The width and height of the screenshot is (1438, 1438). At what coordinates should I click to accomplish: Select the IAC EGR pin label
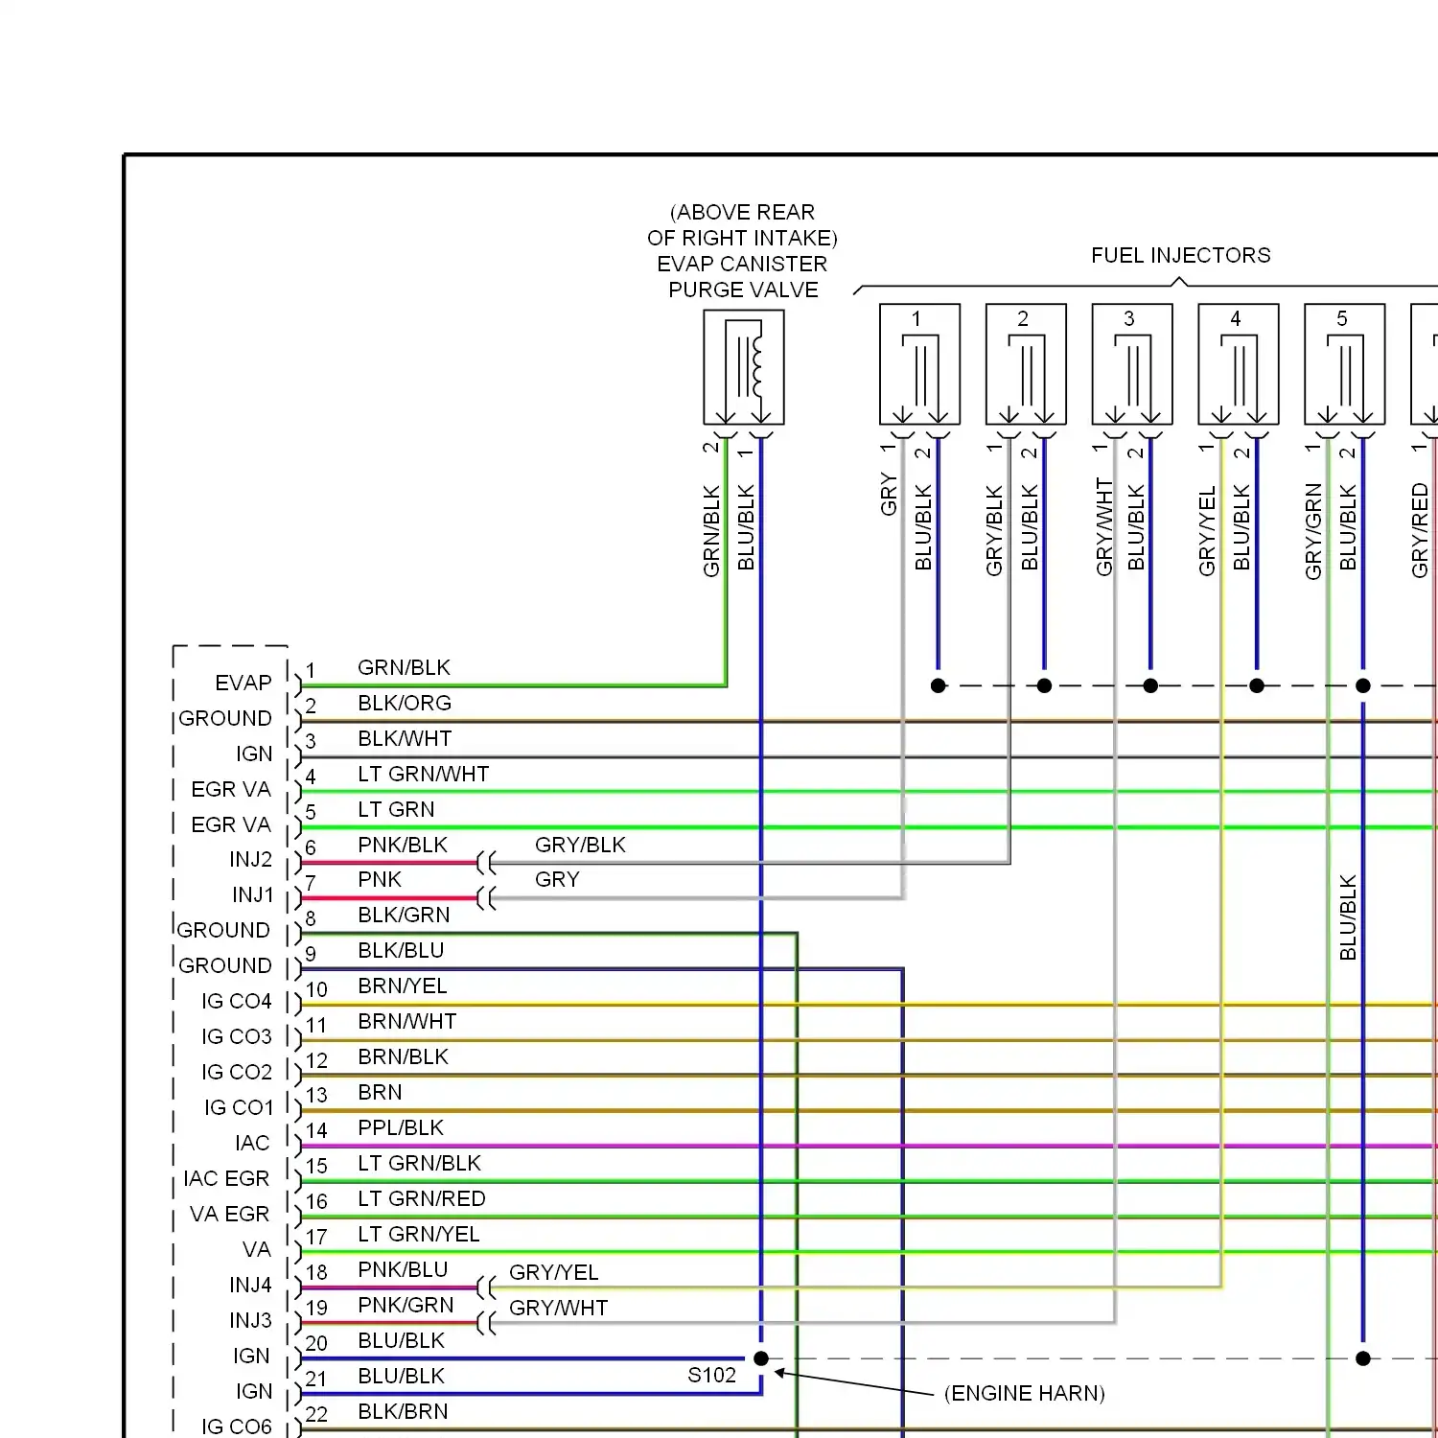226,1178
